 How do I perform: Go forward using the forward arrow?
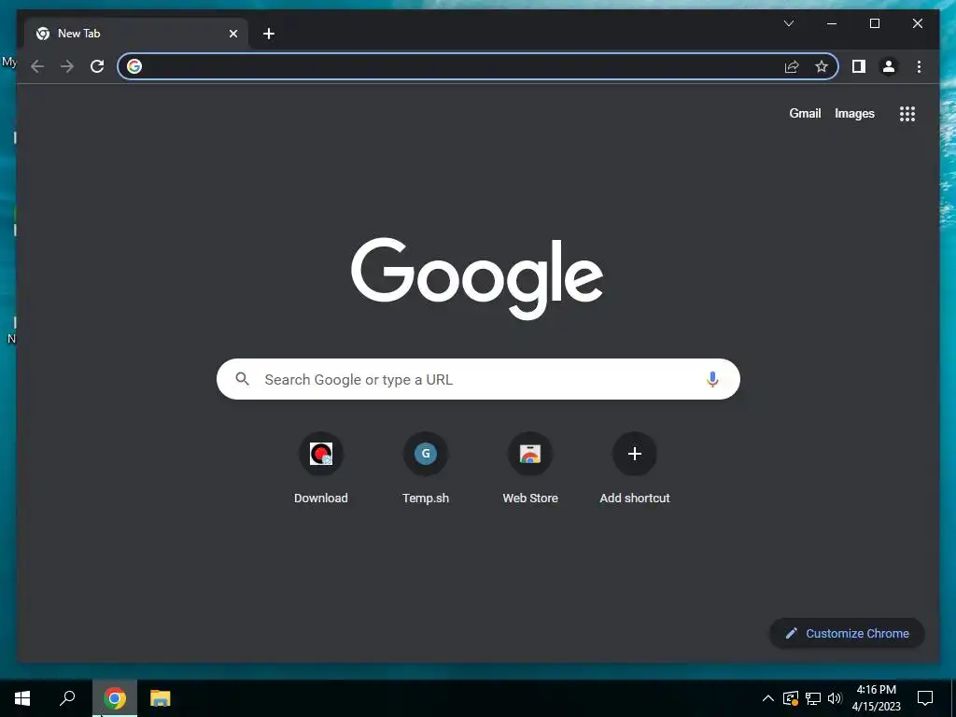[x=67, y=66]
